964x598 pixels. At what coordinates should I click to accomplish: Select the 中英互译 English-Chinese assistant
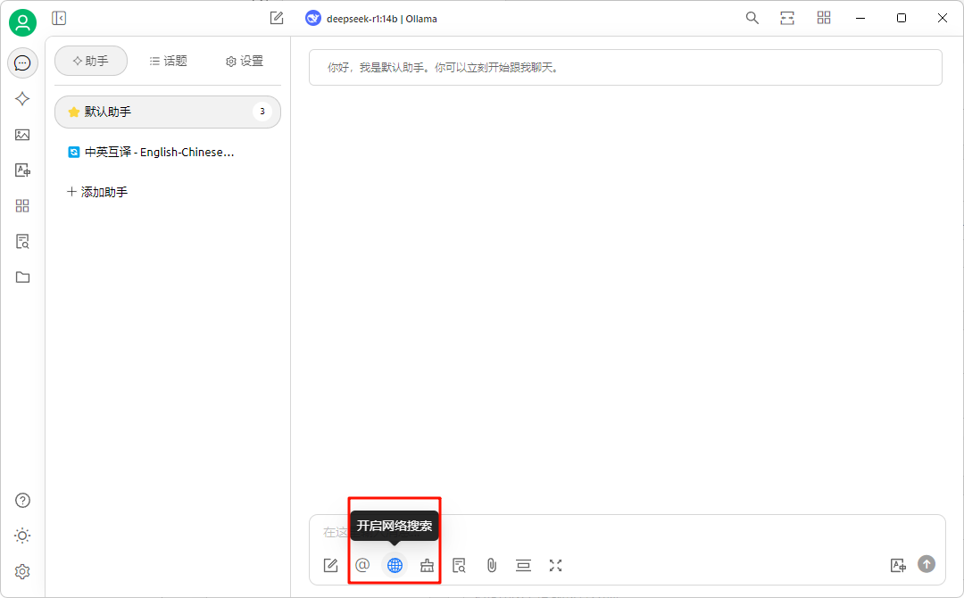168,152
